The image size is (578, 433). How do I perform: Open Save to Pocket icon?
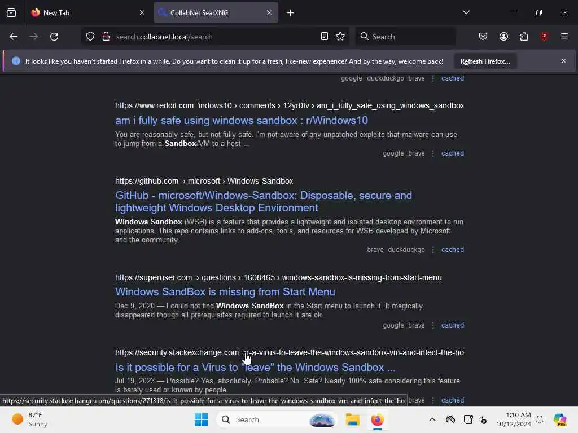pos(483,37)
